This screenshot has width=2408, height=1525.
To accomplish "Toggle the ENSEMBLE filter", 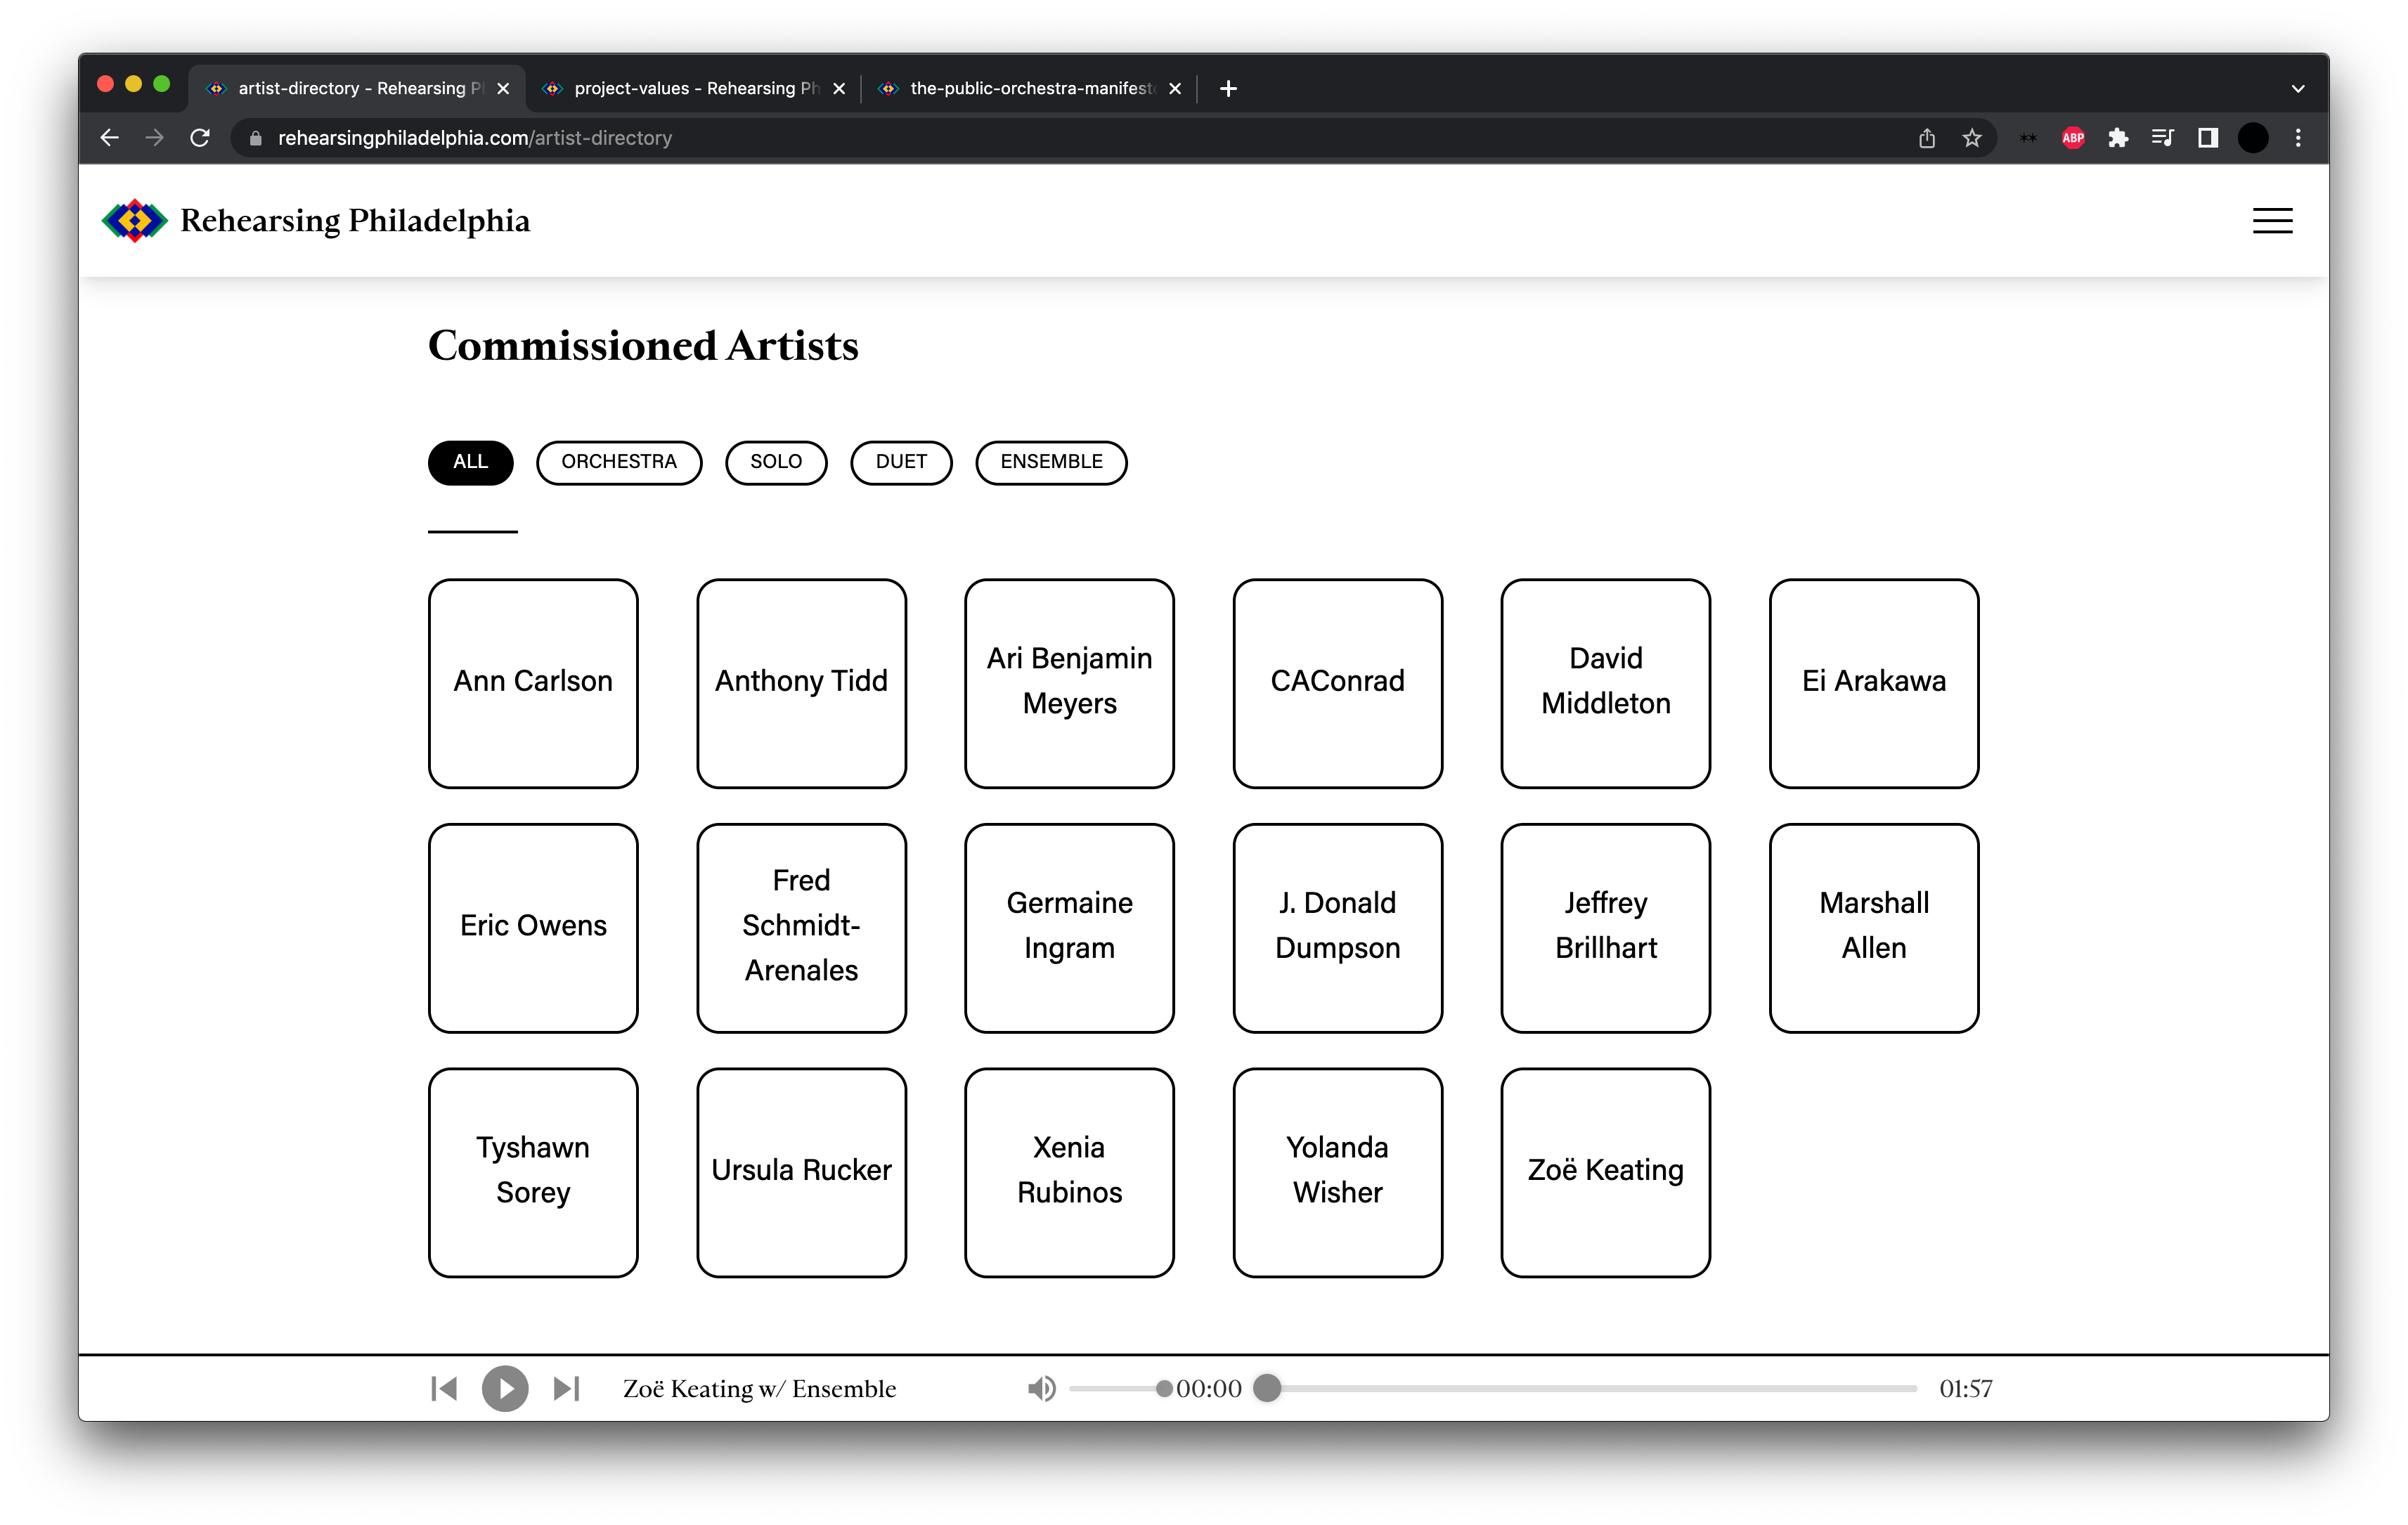I will tap(1051, 462).
